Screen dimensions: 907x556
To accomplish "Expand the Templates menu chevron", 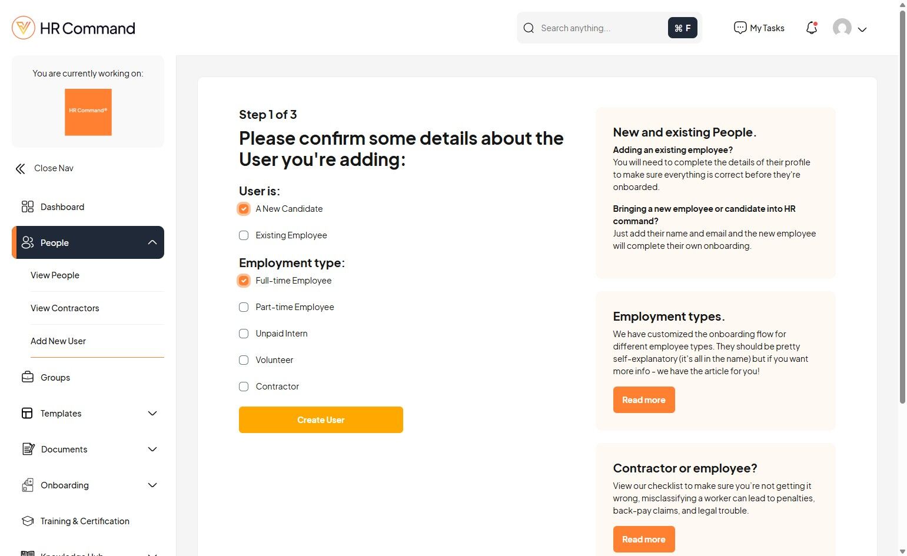I will [x=152, y=413].
